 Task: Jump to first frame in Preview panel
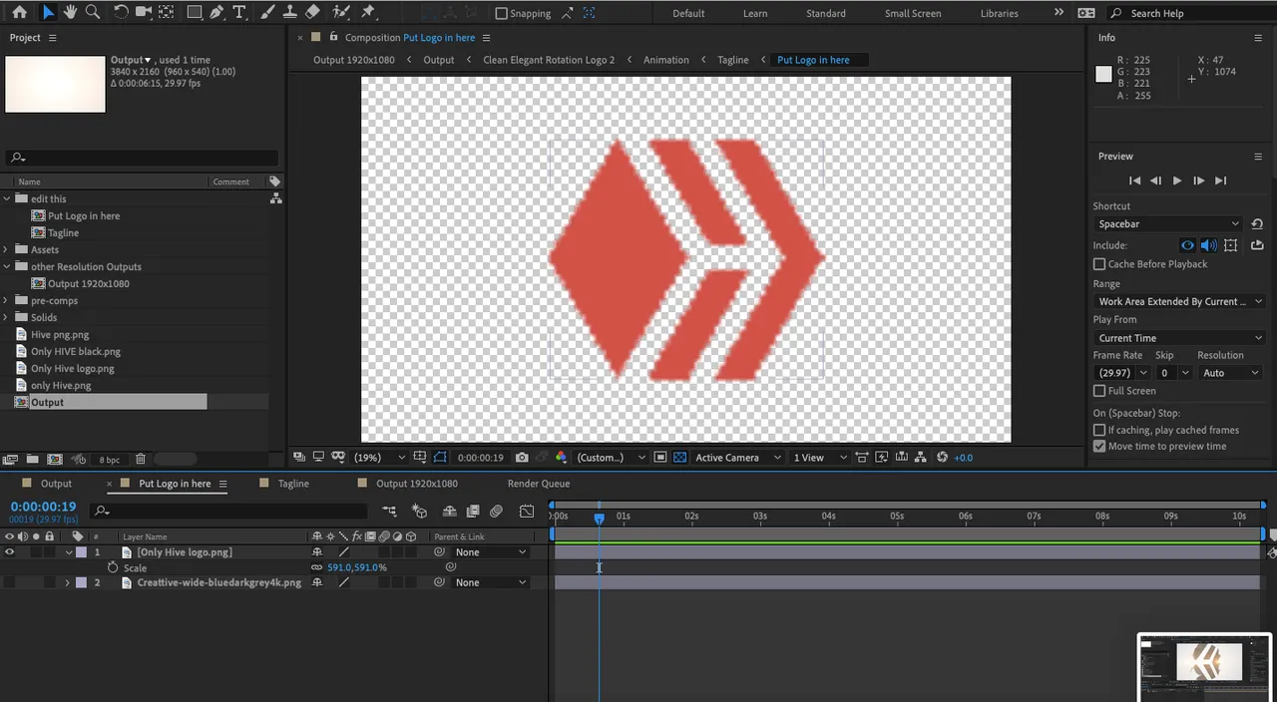click(x=1134, y=180)
